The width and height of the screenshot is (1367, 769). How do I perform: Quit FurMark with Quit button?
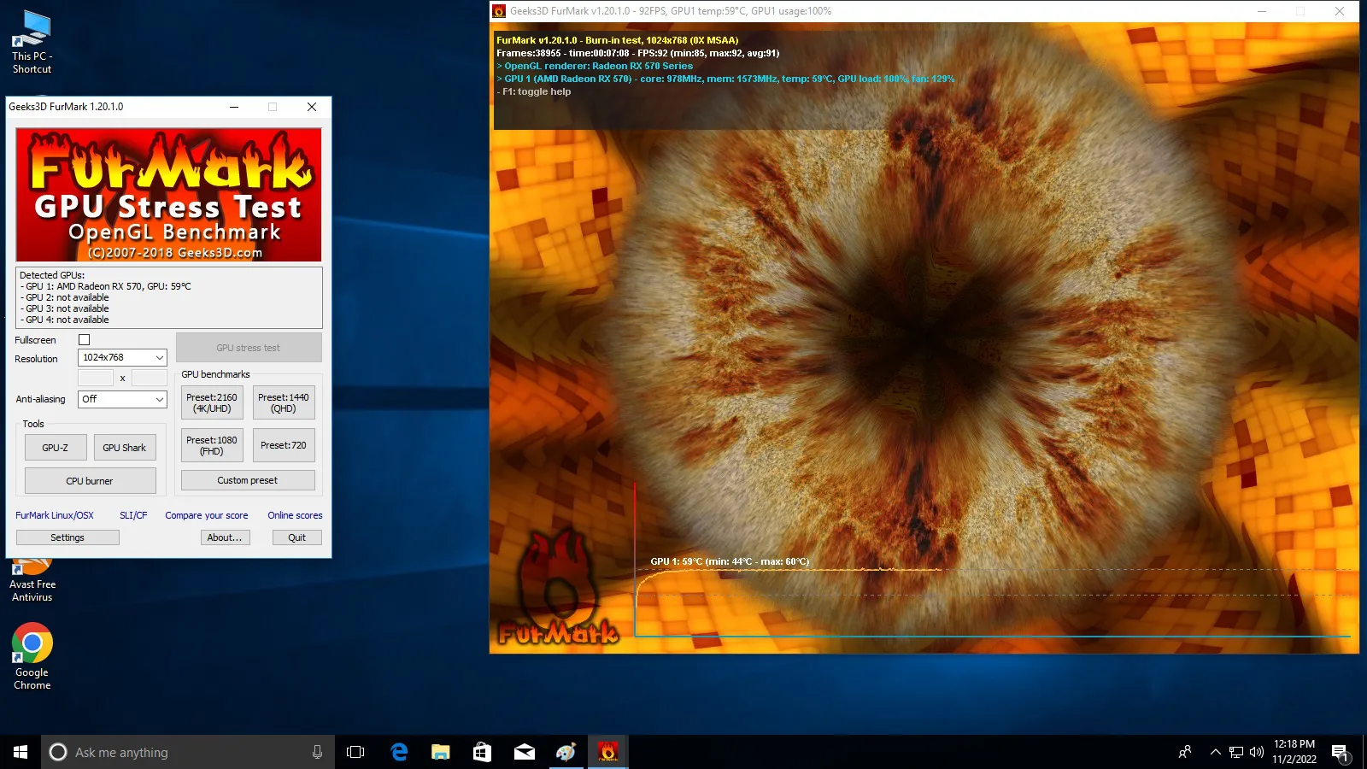click(x=296, y=537)
